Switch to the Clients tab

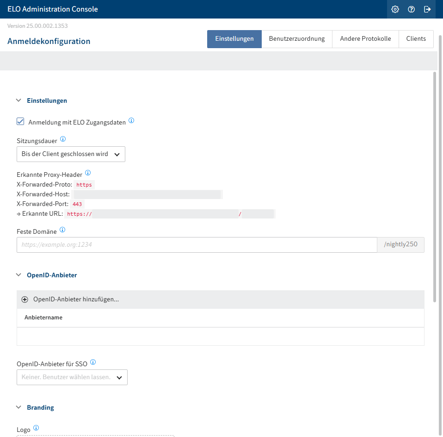pyautogui.click(x=416, y=39)
